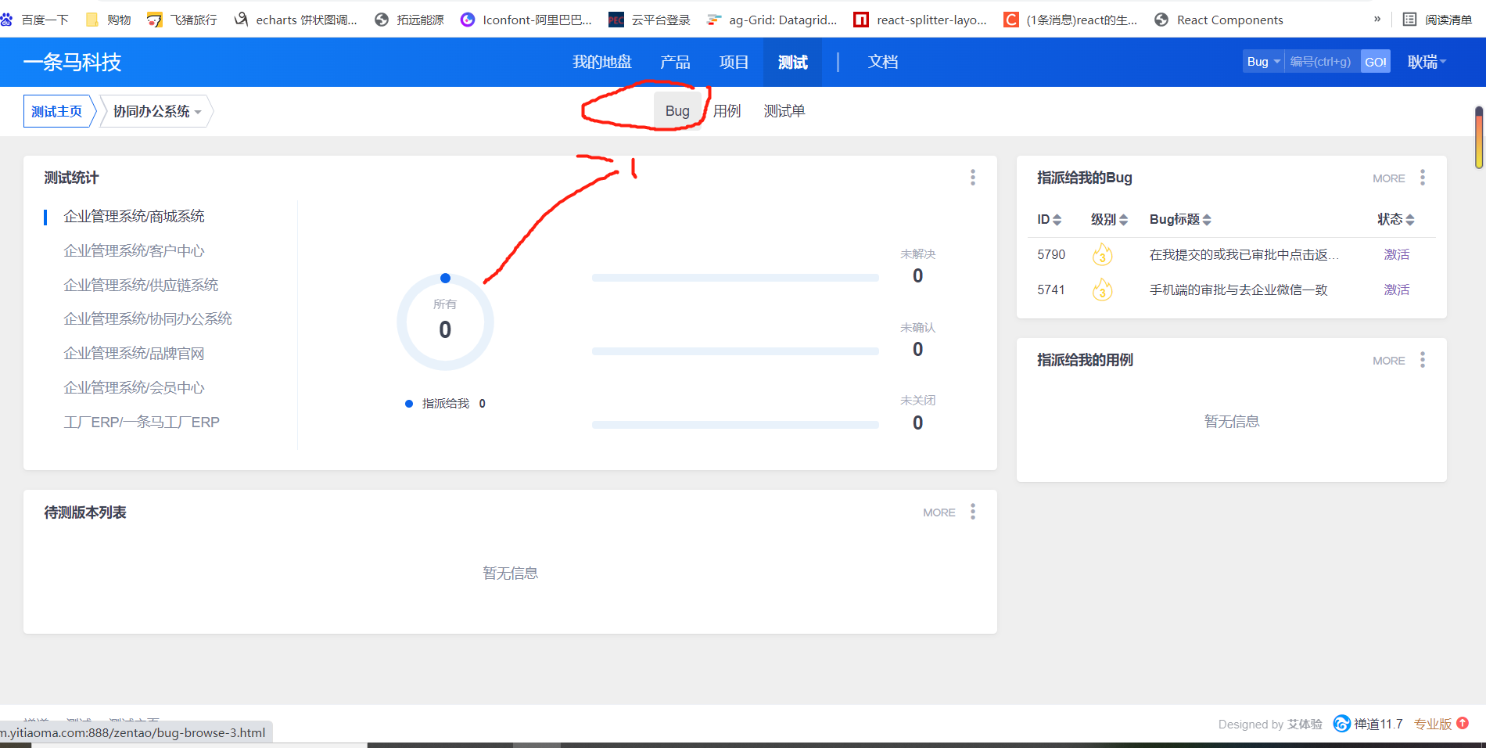Open the 测试统计 panel options menu
This screenshot has width=1486, height=748.
973,178
